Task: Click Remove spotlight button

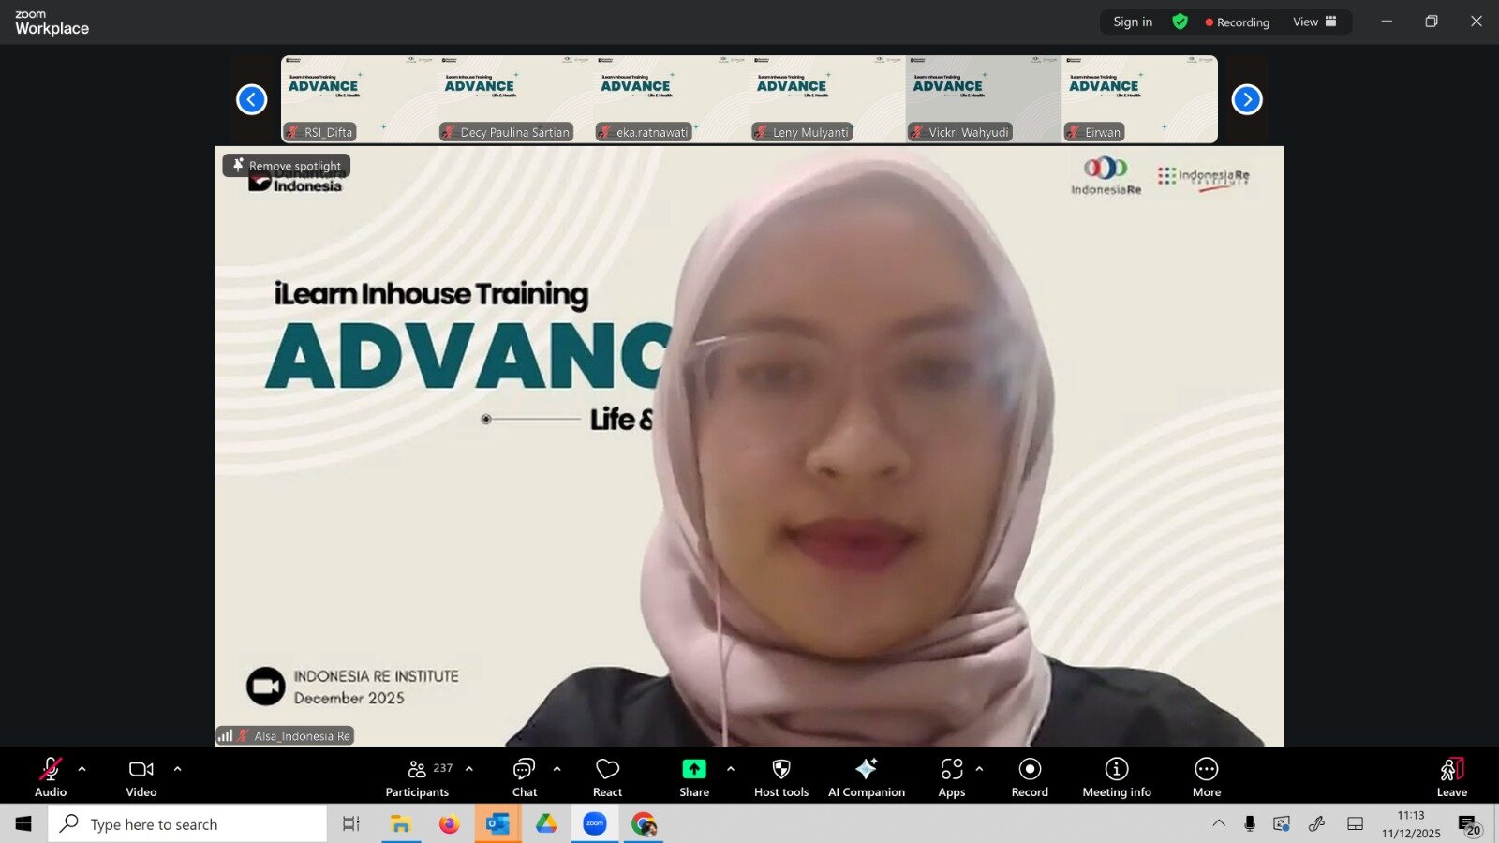Action: point(287,166)
